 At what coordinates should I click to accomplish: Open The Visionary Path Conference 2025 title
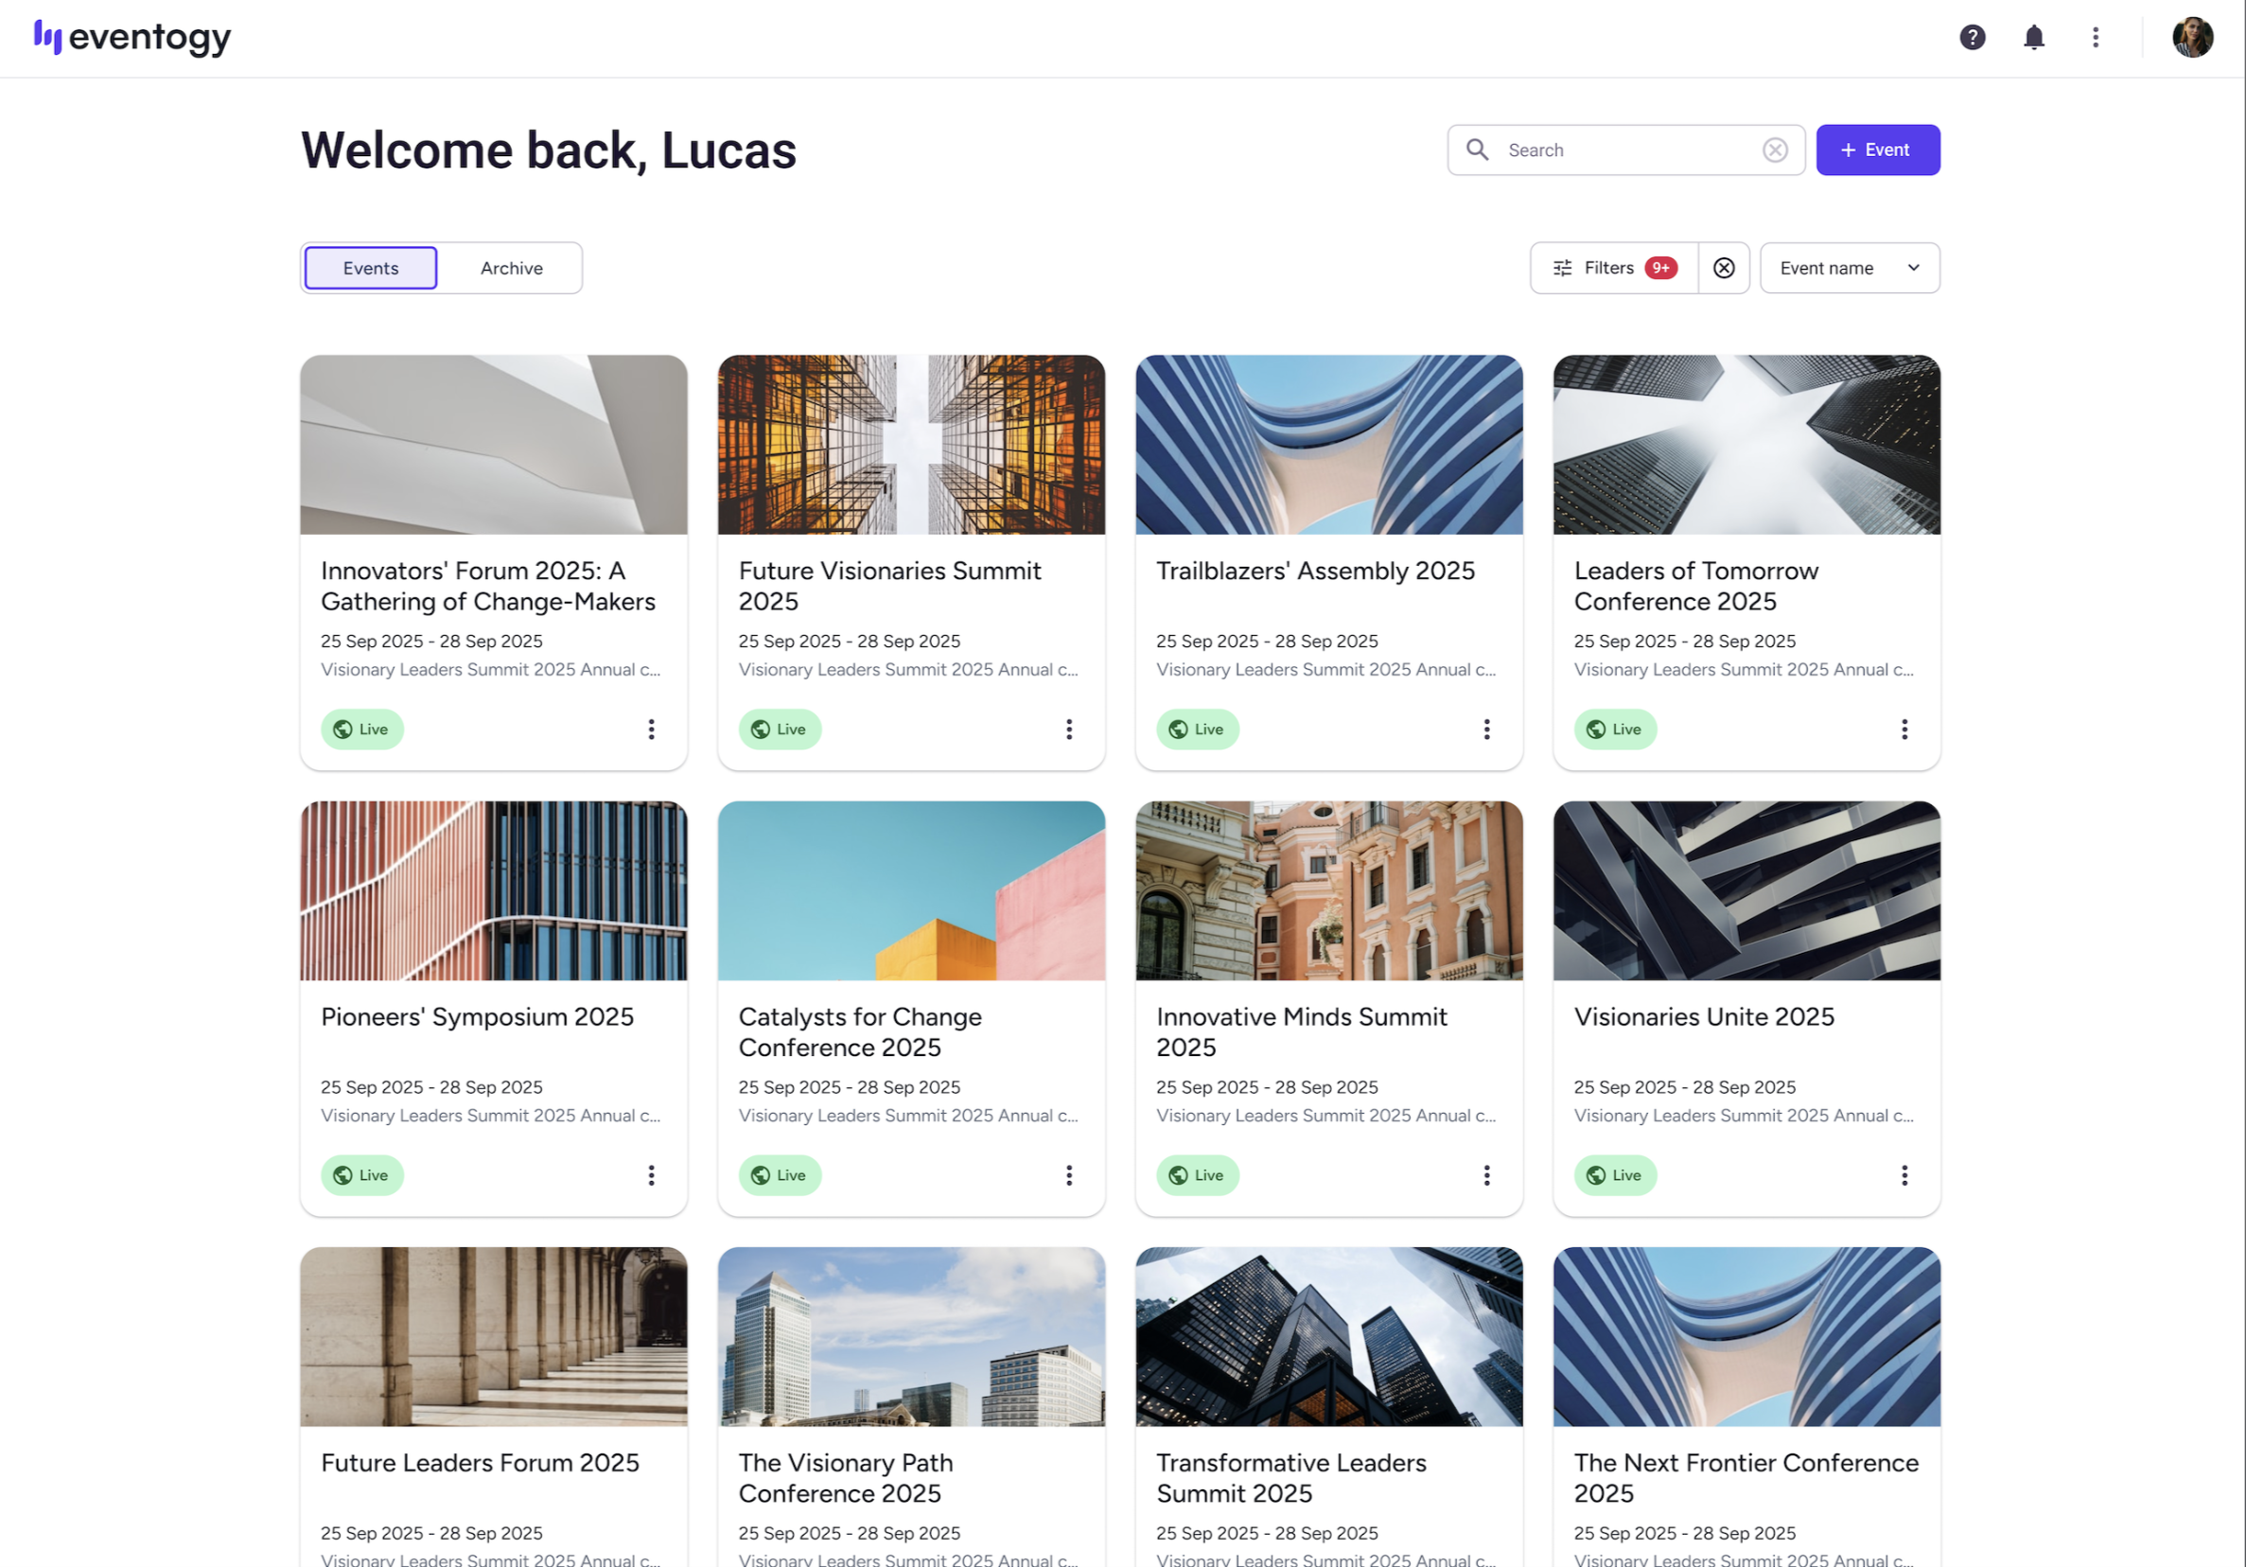(845, 1478)
